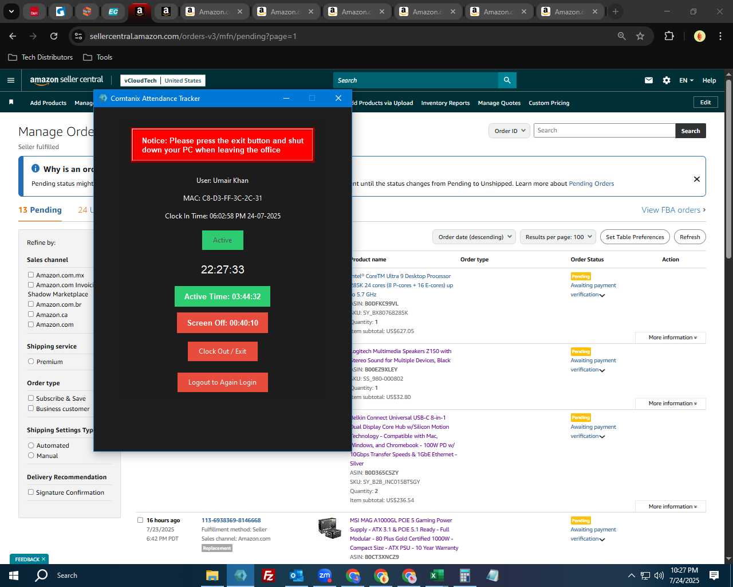Open the Add Products menu item

pos(48,103)
